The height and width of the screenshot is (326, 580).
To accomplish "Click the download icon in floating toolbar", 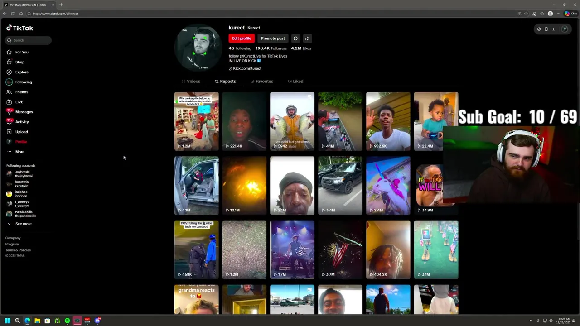I will pyautogui.click(x=553, y=29).
